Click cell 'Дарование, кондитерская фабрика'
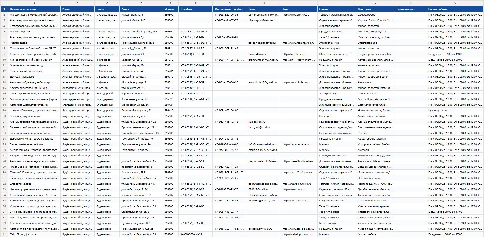This screenshot has height=242, width=484. (x=34, y=138)
